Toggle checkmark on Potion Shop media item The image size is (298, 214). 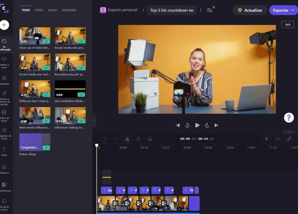tap(46, 148)
